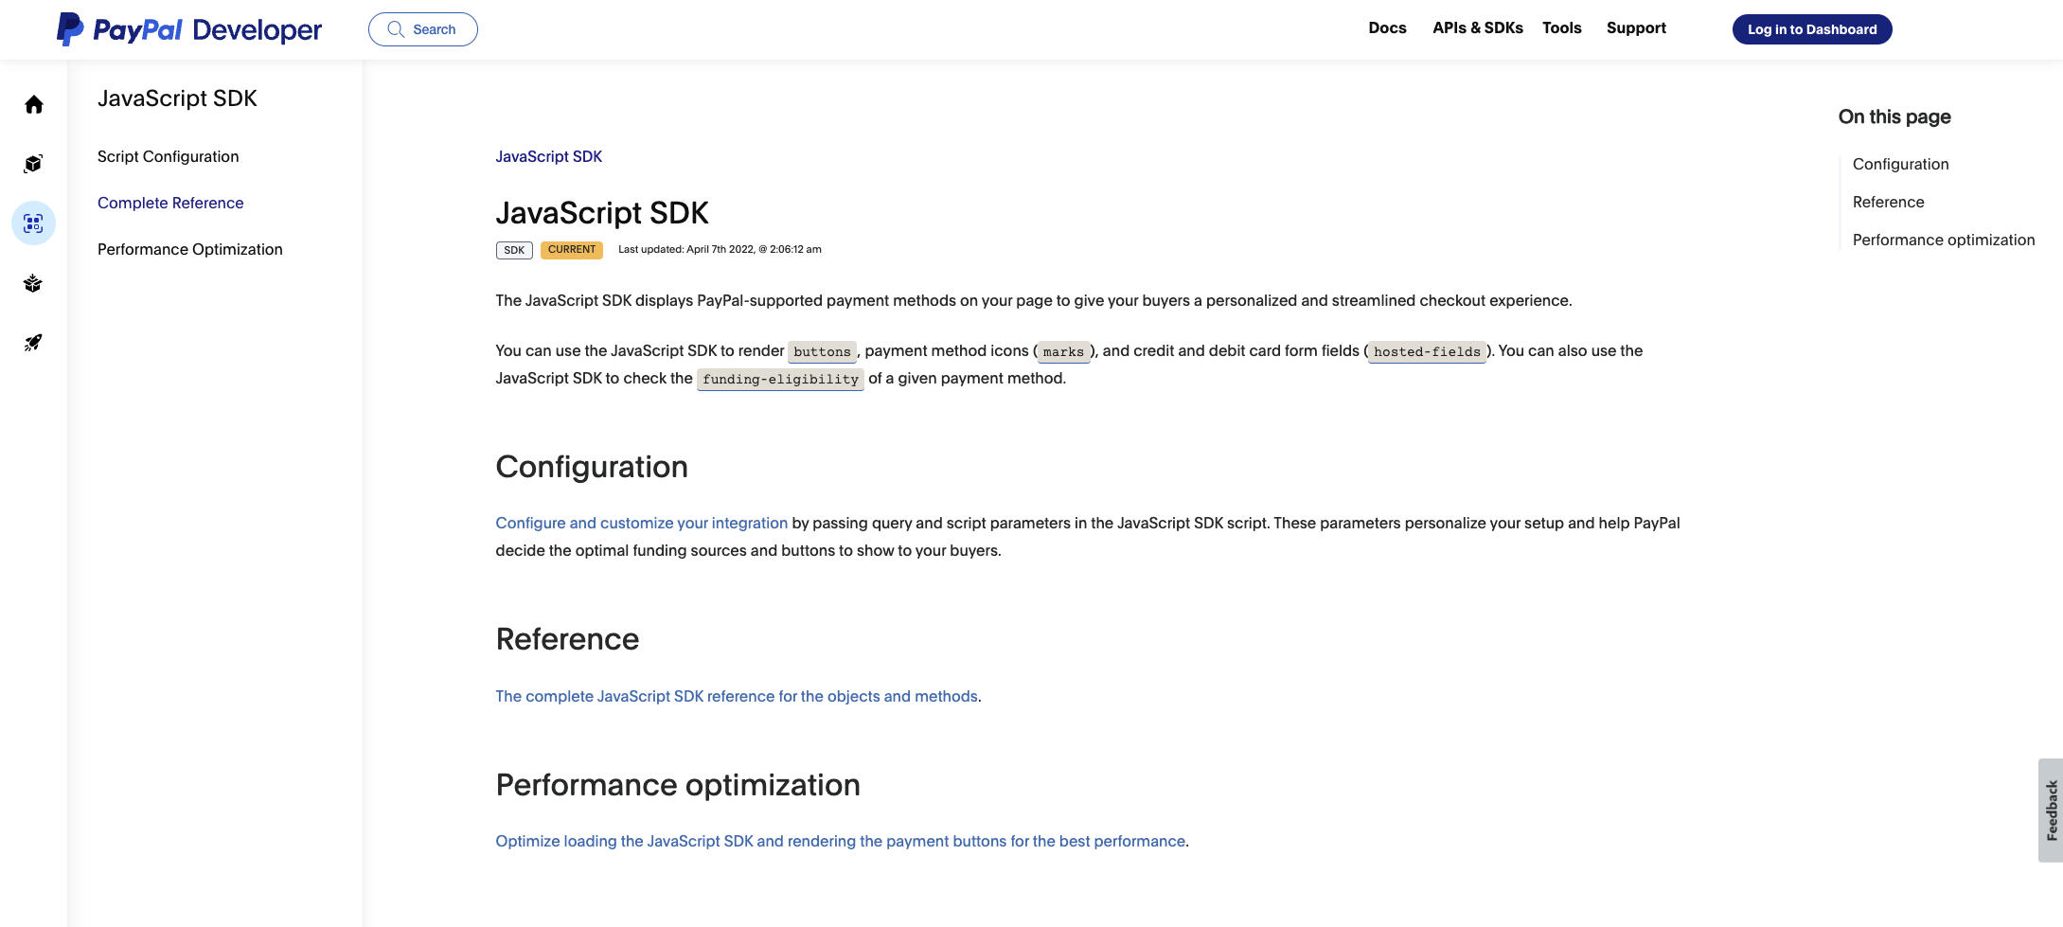Jump to Reference in On this page
Screen dimensions: 2063x927
[x=1888, y=202]
